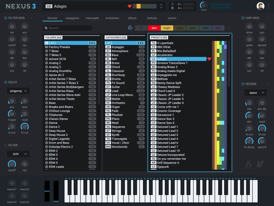
Task: Select the Deep House folder
Action: click(70, 131)
